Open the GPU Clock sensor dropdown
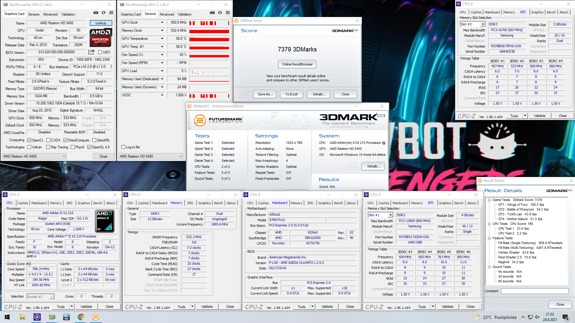The height and width of the screenshot is (323, 575). (162, 22)
